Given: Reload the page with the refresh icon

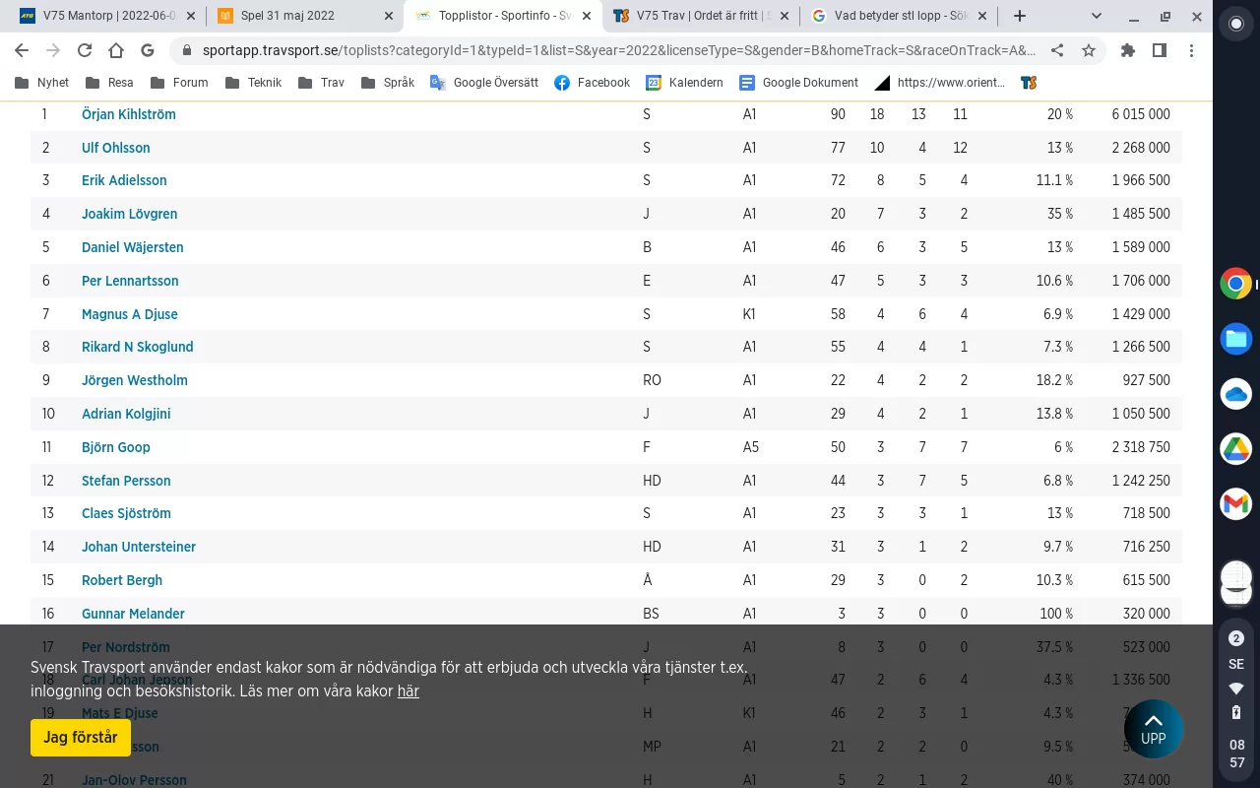Looking at the screenshot, I should (85, 51).
